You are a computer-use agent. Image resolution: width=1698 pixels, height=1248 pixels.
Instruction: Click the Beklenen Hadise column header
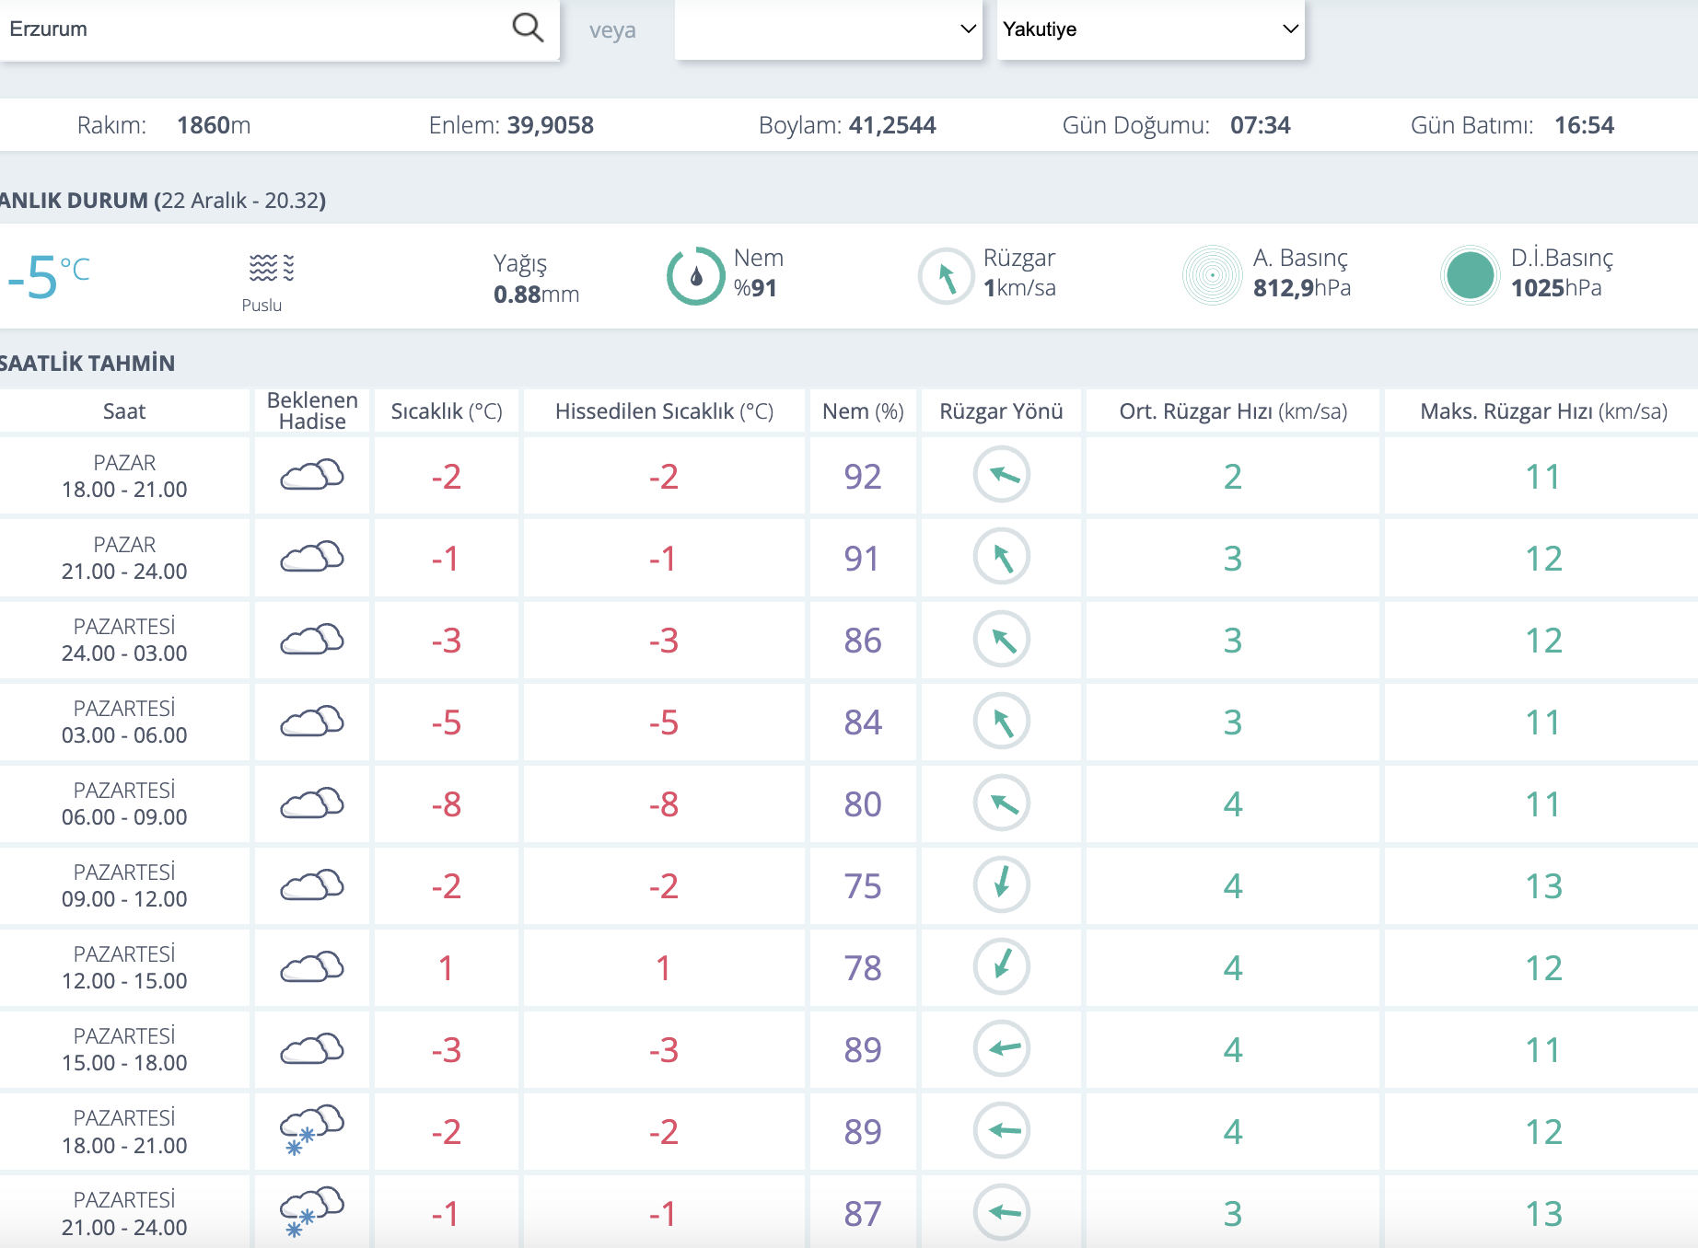(312, 410)
